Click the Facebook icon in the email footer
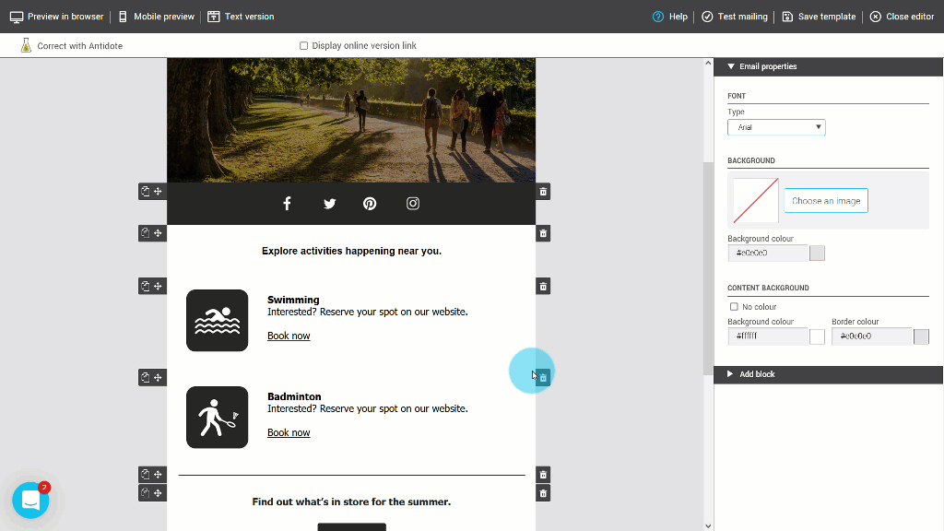This screenshot has height=531, width=944. pos(287,203)
